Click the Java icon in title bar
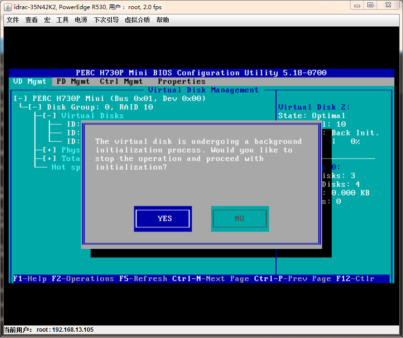This screenshot has height=338, width=403. (8, 7)
